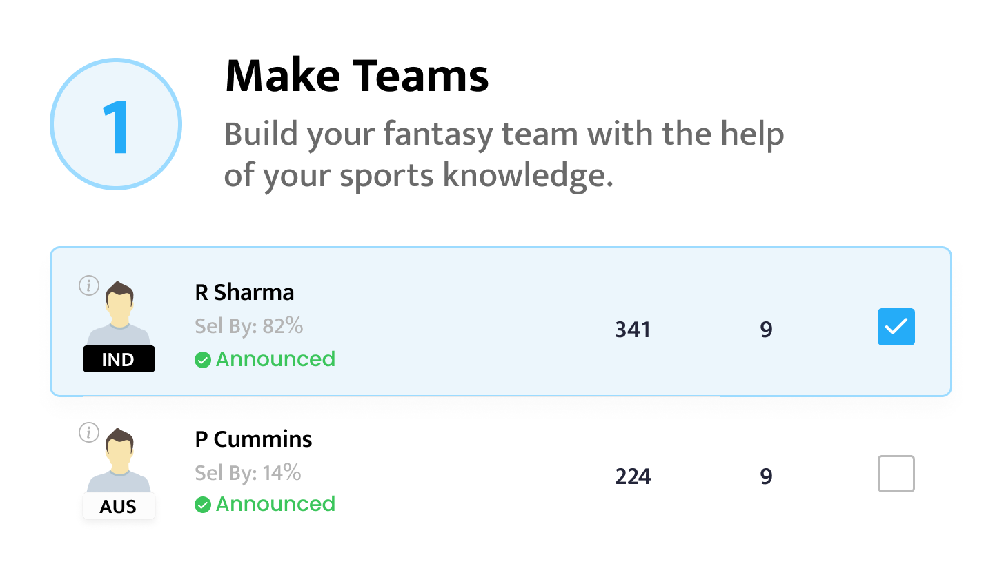Click P Cummins's credits value 9
Image resolution: width=1004 pixels, height=573 pixels.
(766, 476)
